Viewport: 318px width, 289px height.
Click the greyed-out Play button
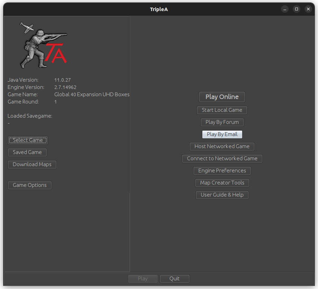(143, 279)
